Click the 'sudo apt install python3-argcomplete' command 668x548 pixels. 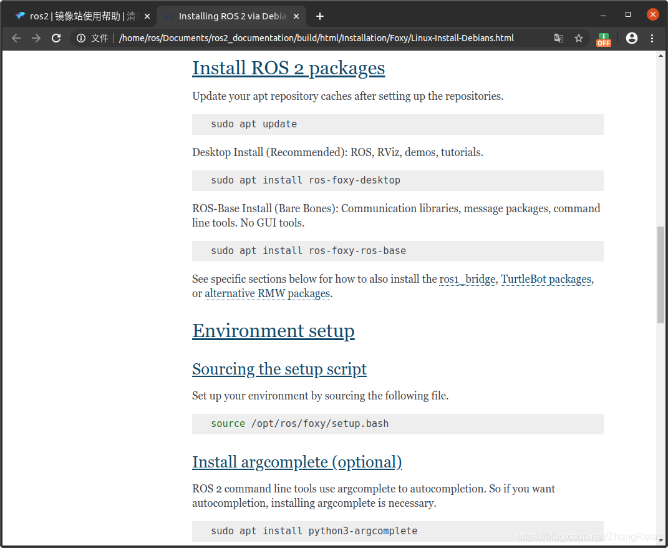(314, 531)
